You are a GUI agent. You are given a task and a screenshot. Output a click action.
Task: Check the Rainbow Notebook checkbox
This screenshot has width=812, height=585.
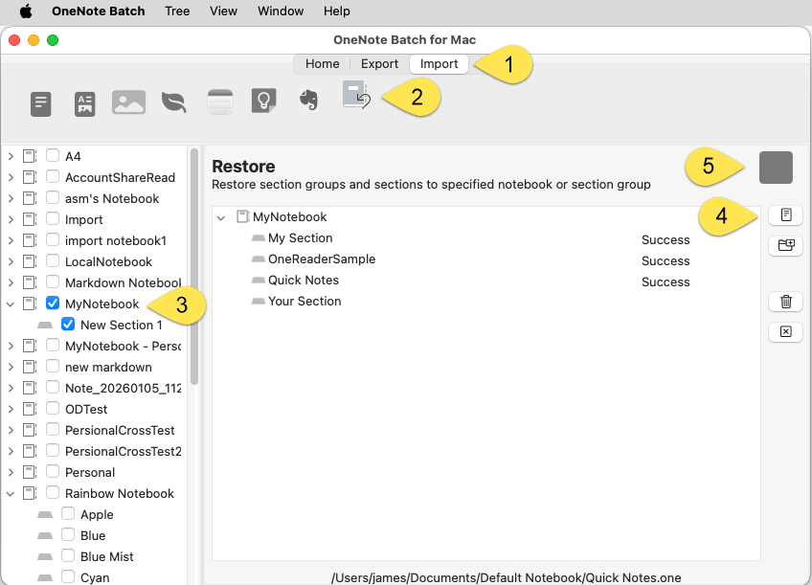pos(53,493)
